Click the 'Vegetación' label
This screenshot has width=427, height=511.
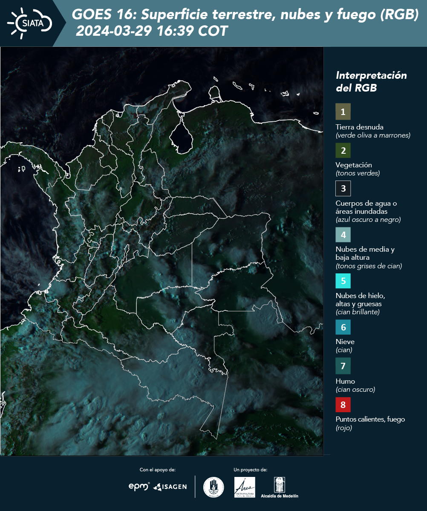[x=354, y=165]
